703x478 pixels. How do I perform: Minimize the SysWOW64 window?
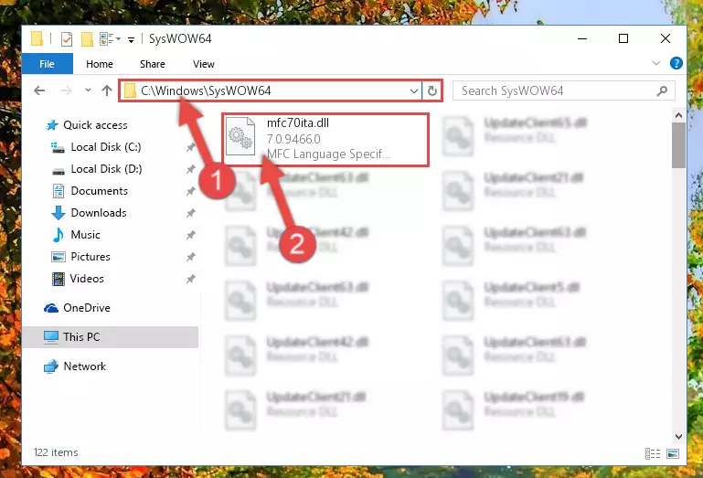(x=582, y=39)
